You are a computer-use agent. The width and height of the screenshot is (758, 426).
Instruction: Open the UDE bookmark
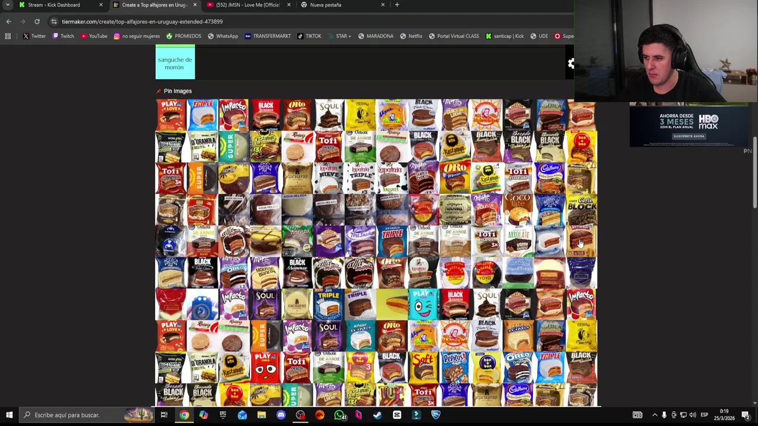539,36
